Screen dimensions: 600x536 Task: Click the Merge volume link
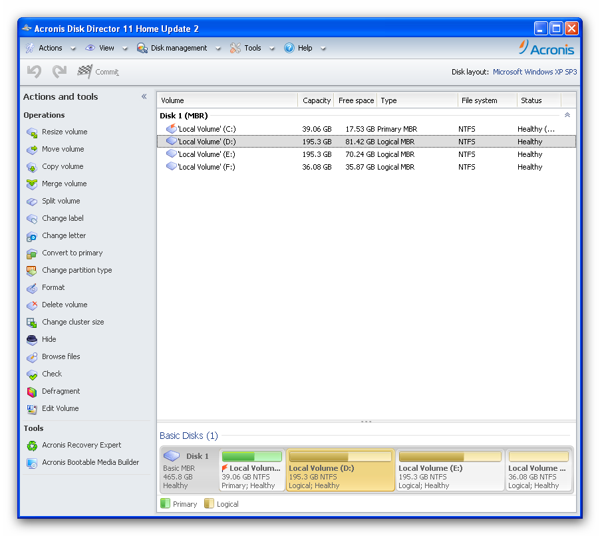tap(65, 184)
